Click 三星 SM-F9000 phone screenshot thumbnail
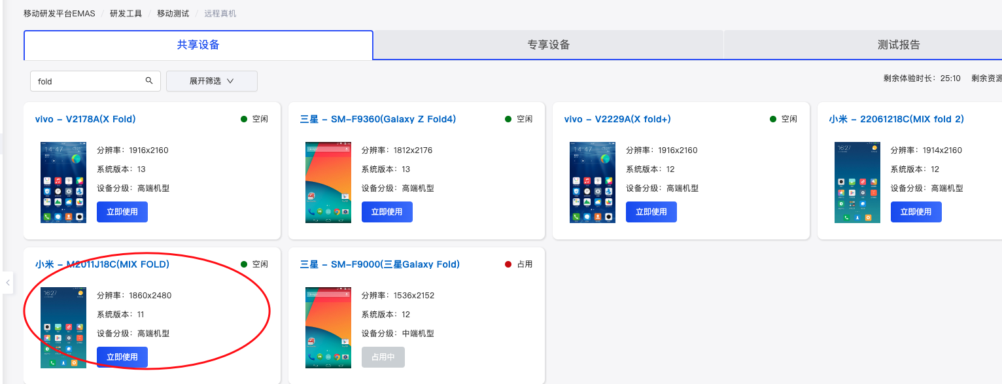1002x384 pixels. click(x=328, y=328)
